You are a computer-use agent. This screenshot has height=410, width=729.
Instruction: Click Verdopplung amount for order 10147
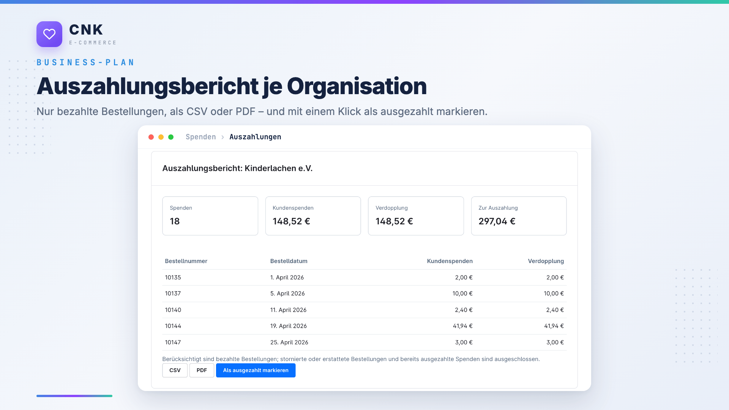[555, 342]
